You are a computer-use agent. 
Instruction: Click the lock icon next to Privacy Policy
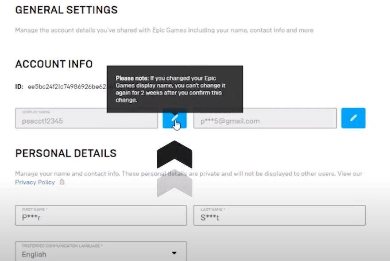[62, 182]
